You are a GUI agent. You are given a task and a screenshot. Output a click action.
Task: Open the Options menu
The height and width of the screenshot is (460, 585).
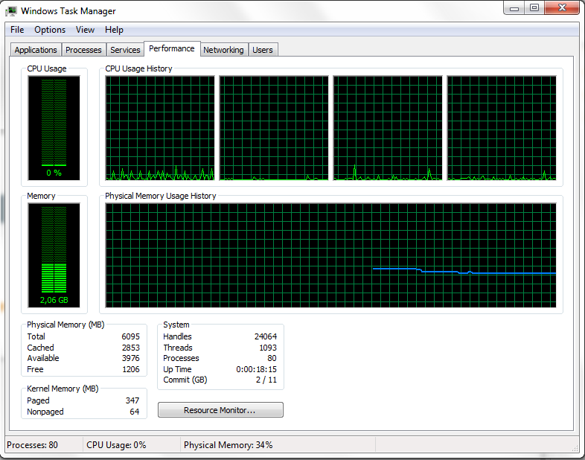pyautogui.click(x=50, y=30)
